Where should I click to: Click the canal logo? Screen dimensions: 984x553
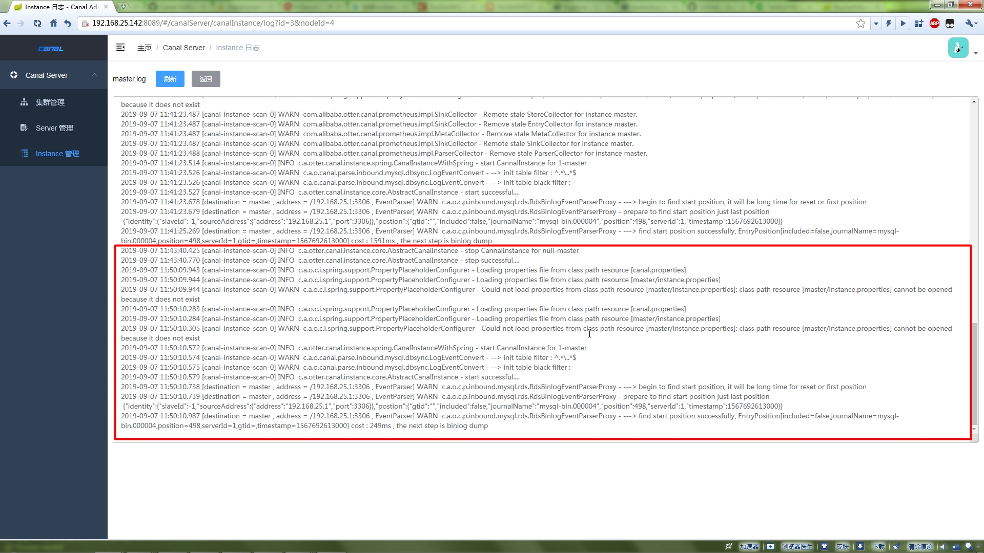[51, 49]
